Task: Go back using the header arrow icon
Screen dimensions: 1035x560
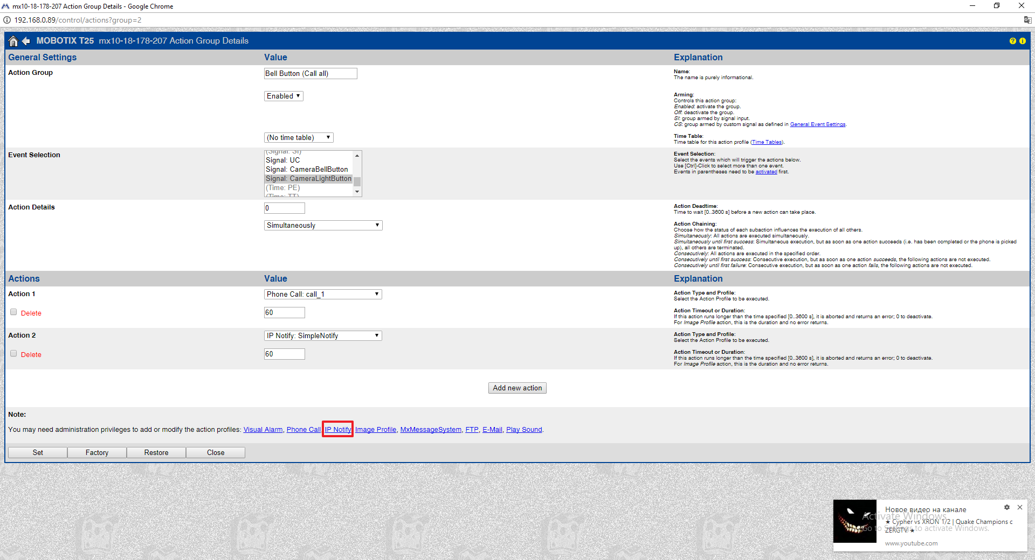Action: point(26,41)
